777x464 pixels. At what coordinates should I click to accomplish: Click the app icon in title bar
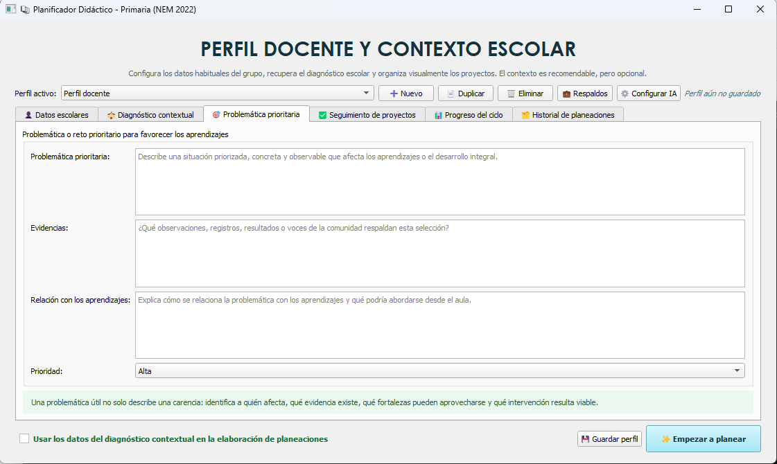[11, 9]
